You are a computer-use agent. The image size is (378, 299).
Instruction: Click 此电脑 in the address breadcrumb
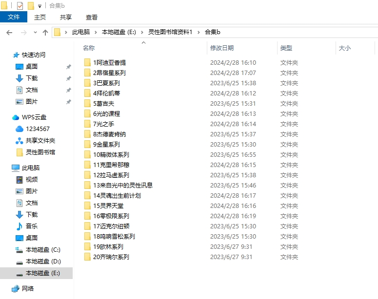point(81,32)
